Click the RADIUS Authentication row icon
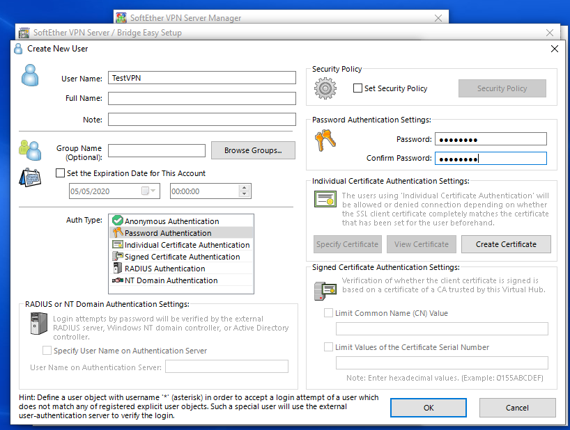Image resolution: width=570 pixels, height=430 pixels. (x=118, y=268)
